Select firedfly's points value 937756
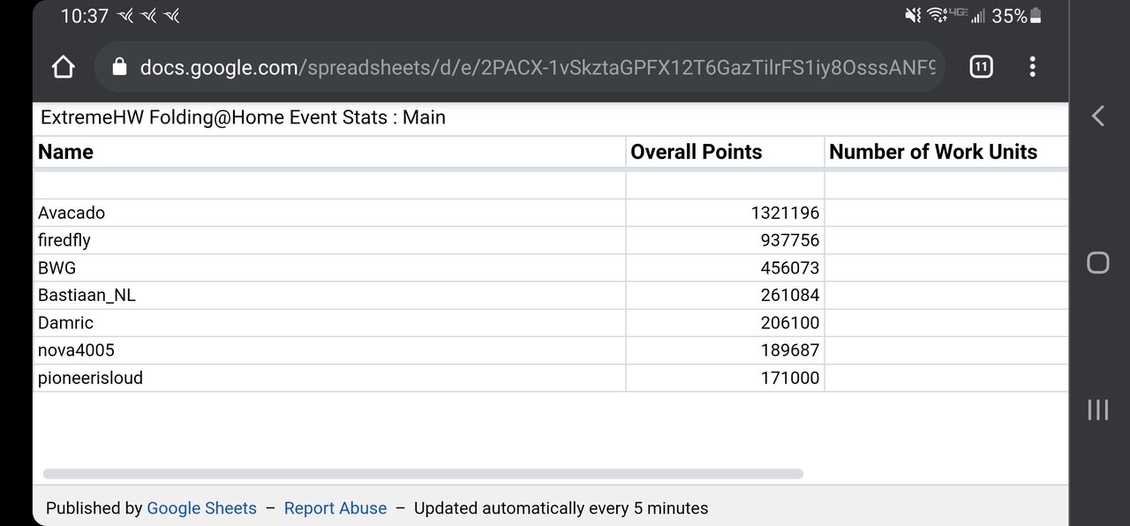 791,239
